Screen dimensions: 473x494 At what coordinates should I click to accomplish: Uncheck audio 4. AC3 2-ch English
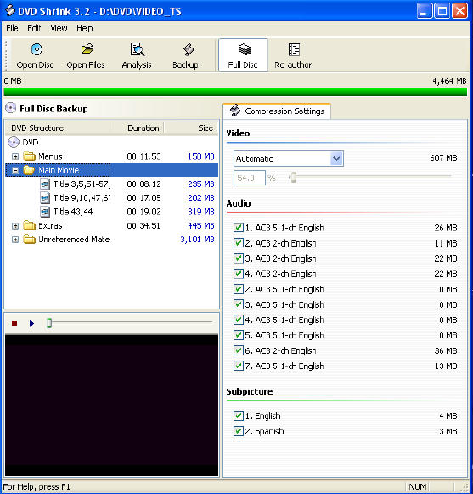pos(239,274)
